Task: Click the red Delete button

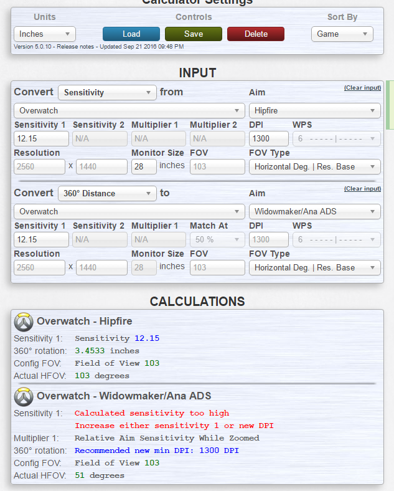Action: pyautogui.click(x=256, y=34)
